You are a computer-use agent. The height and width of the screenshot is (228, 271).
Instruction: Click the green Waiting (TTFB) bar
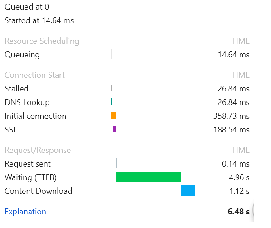click(148, 177)
